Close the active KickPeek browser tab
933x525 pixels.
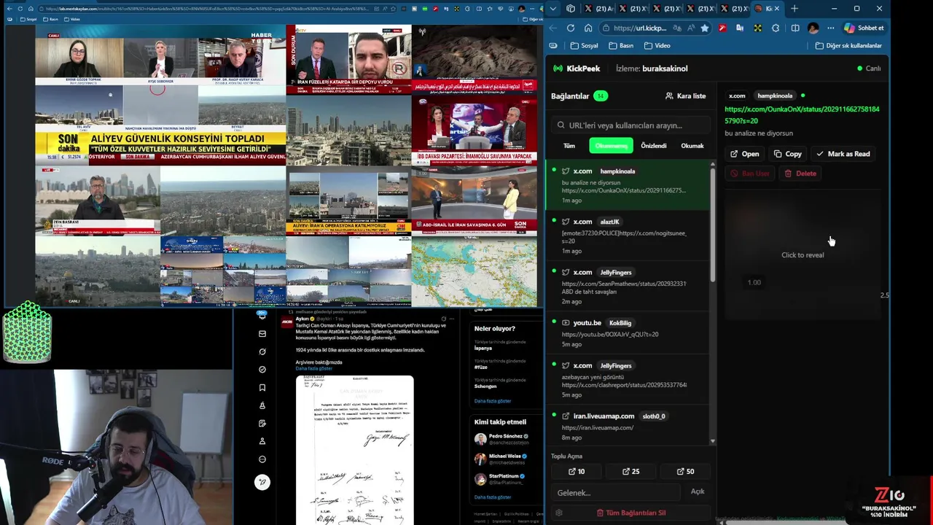coord(777,9)
